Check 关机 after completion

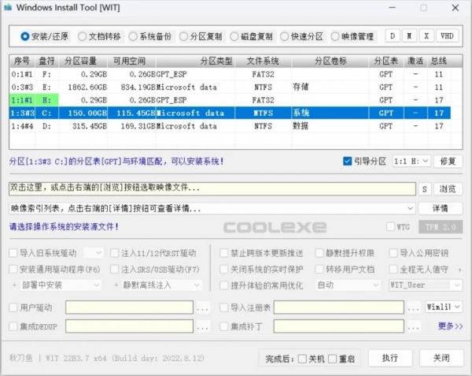tap(302, 359)
